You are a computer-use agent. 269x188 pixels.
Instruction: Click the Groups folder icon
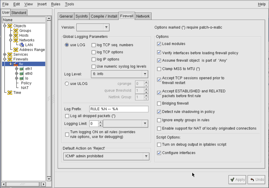15,31
